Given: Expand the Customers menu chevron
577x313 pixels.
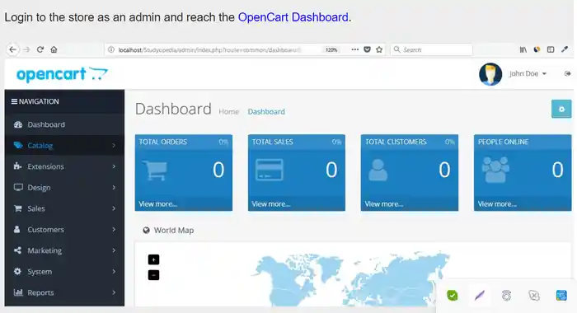Looking at the screenshot, I should (114, 230).
